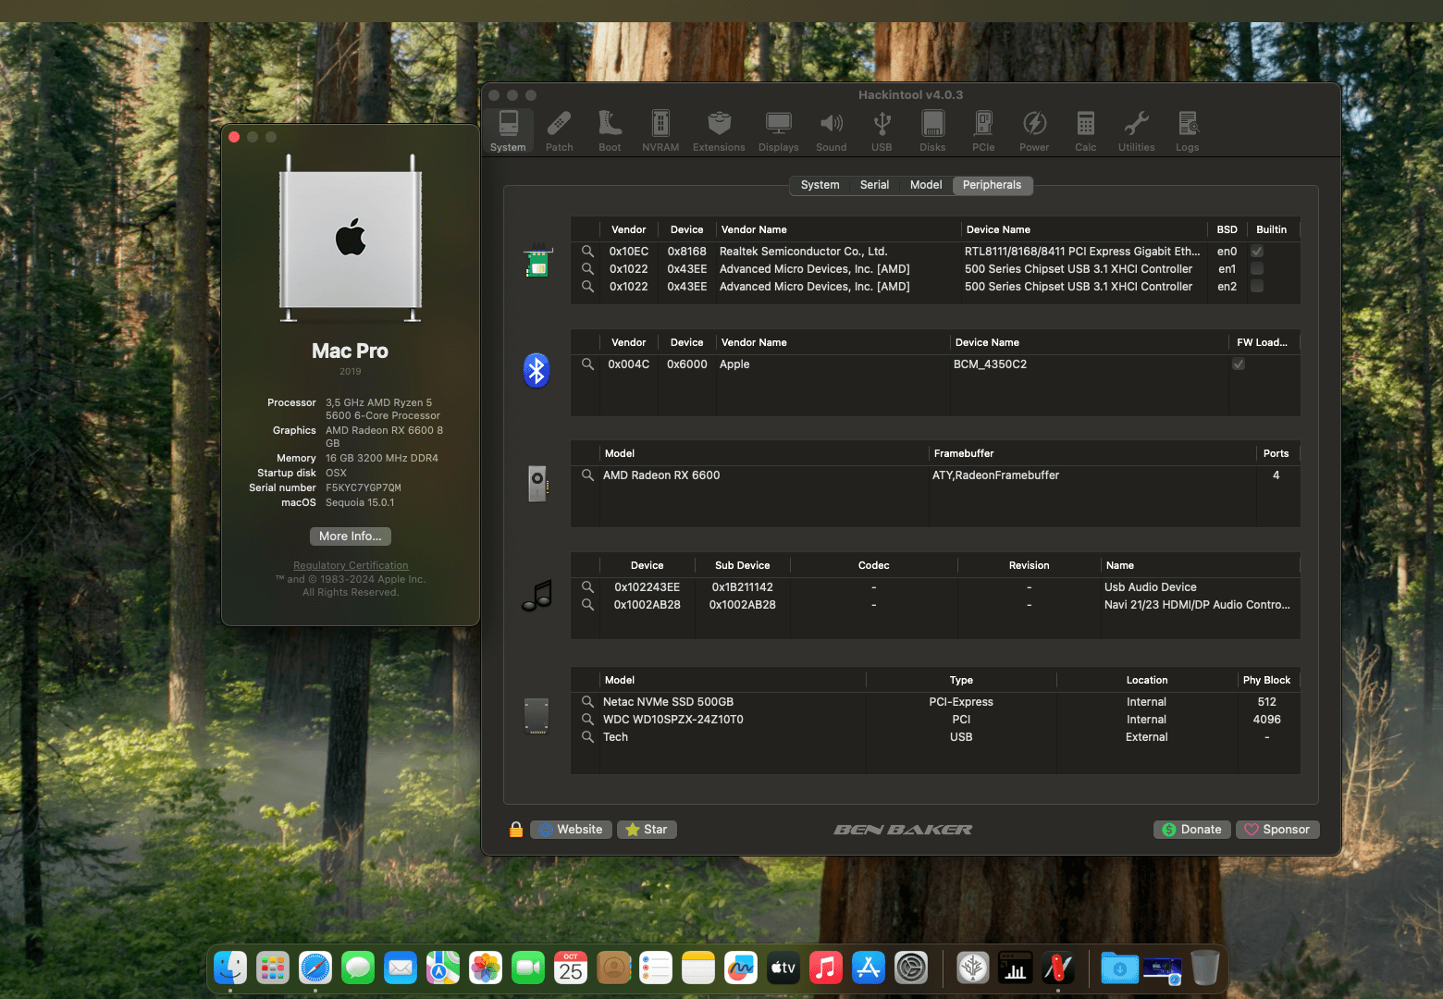
Task: Switch to the System tab
Action: [x=820, y=185]
